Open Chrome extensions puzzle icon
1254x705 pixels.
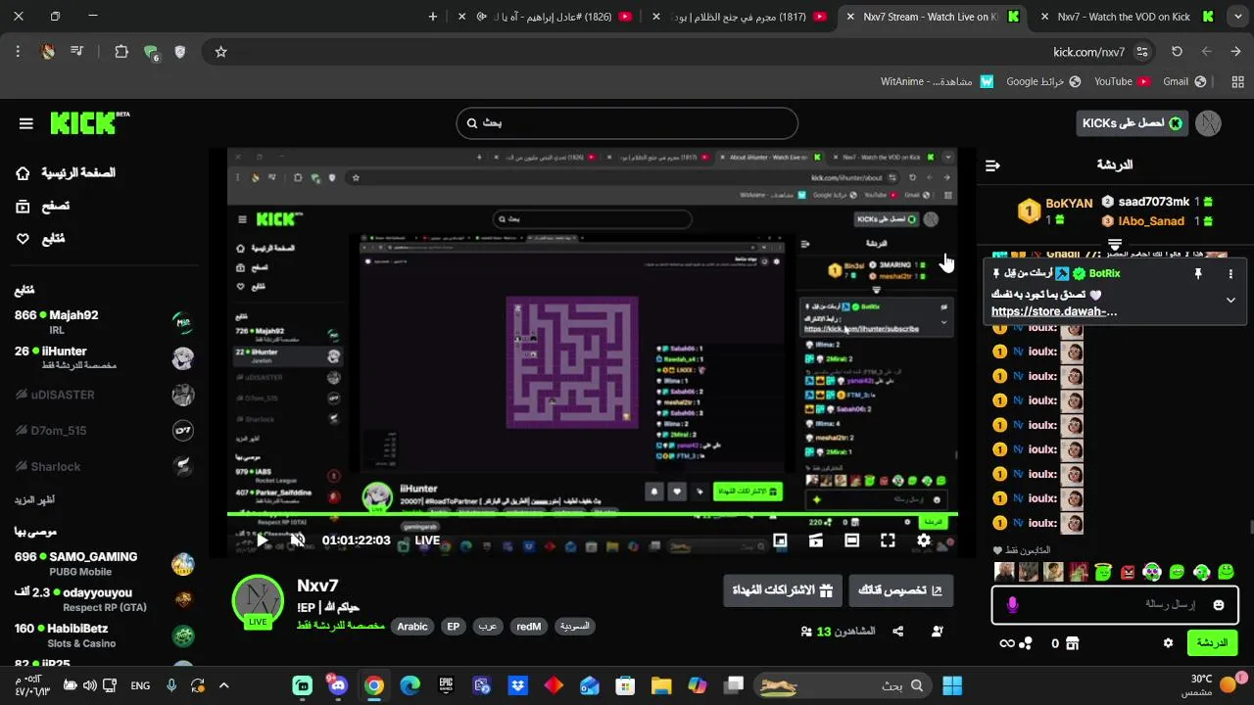point(121,52)
